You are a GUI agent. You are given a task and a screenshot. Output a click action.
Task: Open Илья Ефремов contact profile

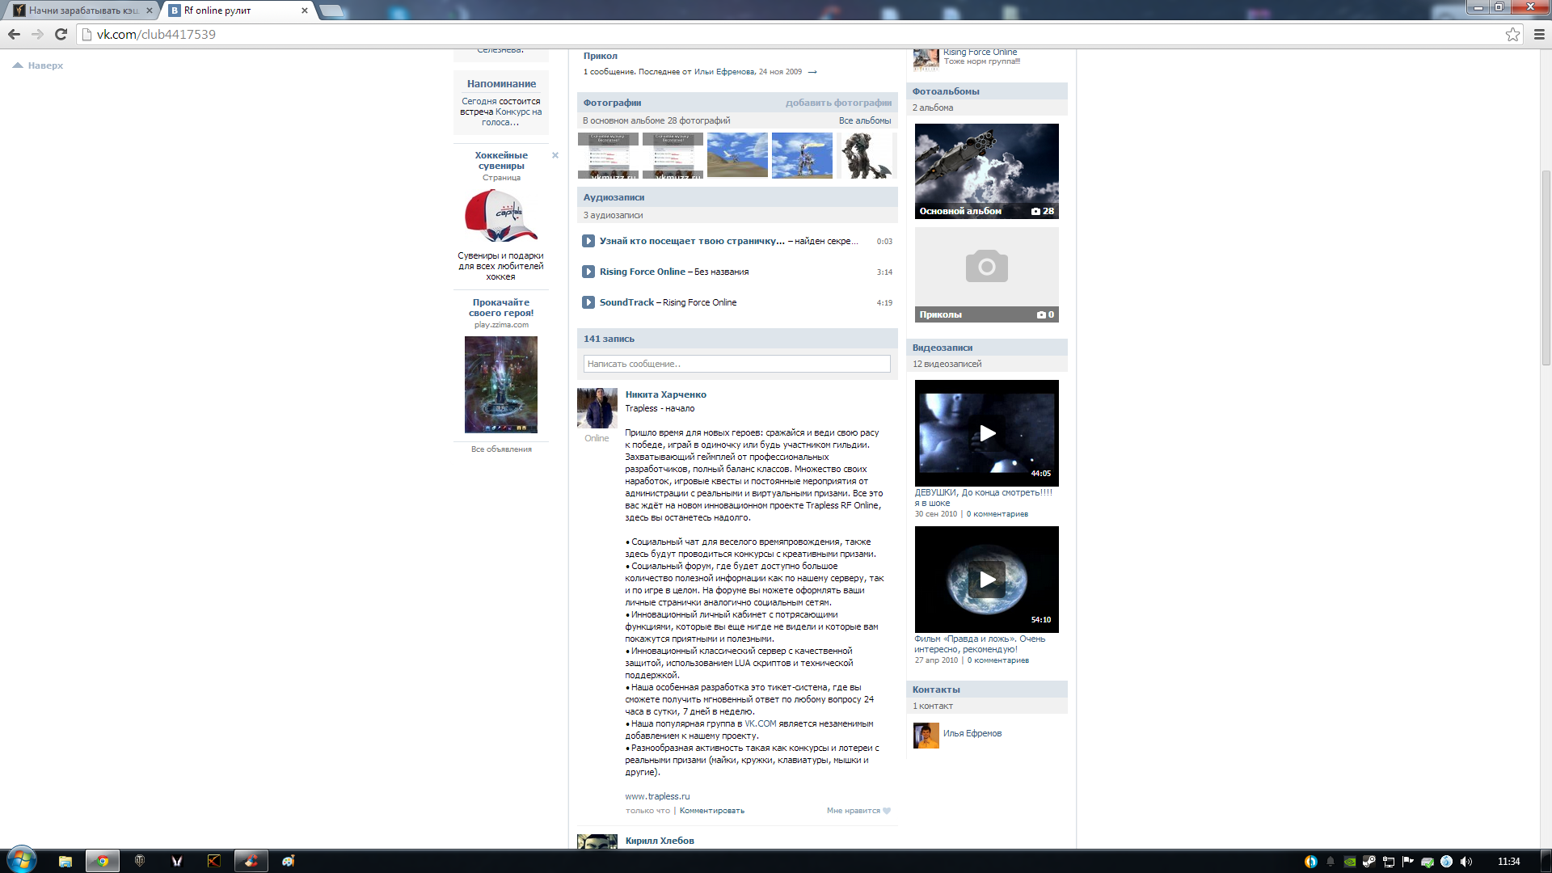pyautogui.click(x=972, y=733)
